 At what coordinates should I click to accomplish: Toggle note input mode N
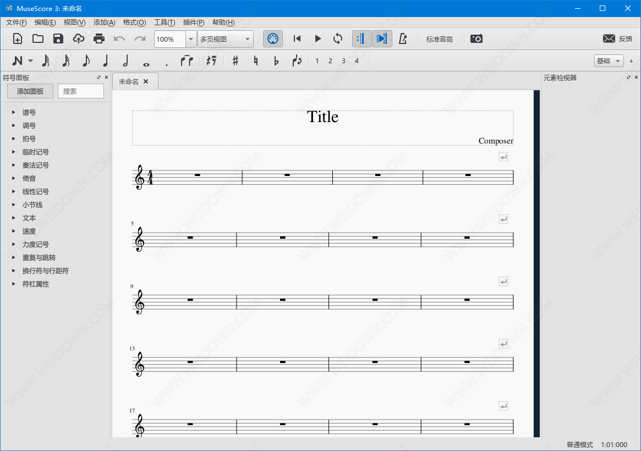click(18, 61)
